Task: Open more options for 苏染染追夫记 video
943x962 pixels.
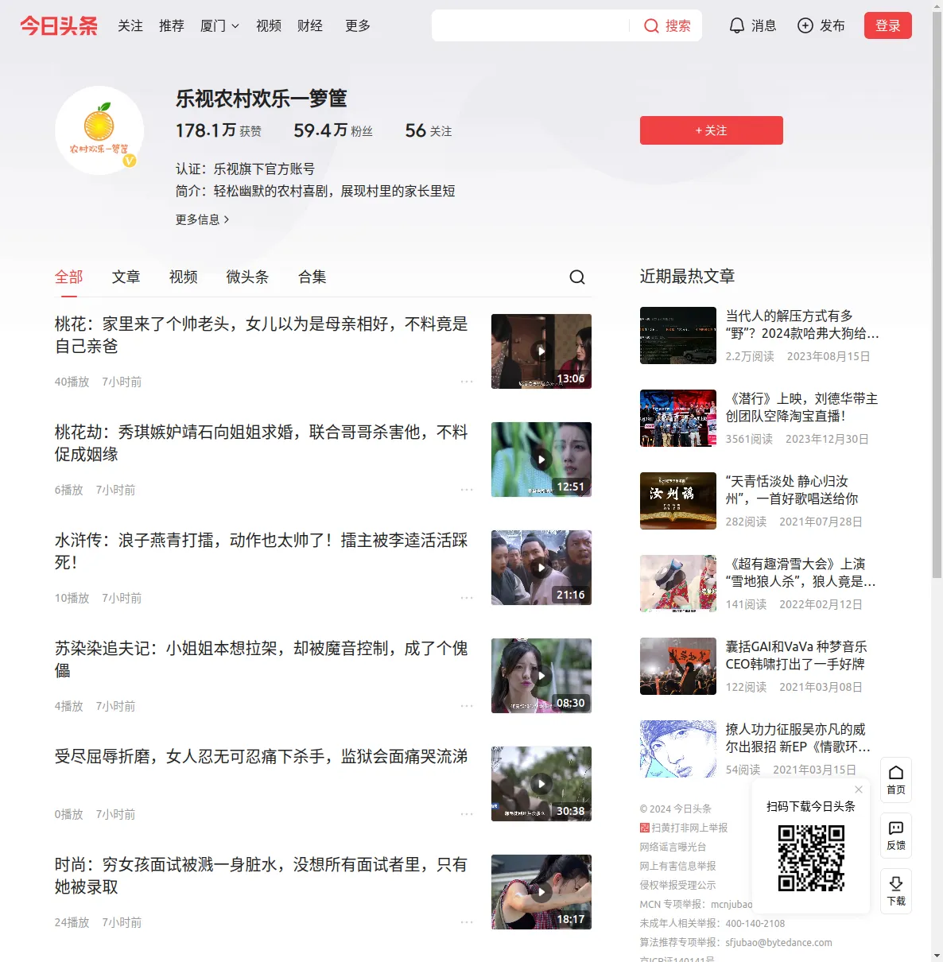Action: coord(467,706)
